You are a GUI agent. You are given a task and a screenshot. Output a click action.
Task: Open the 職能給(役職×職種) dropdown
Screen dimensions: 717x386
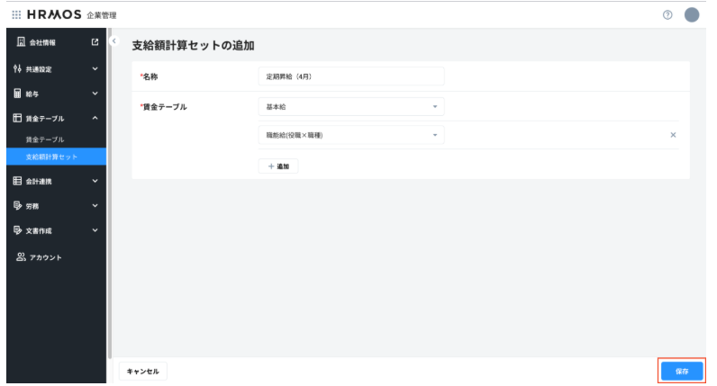click(x=350, y=135)
